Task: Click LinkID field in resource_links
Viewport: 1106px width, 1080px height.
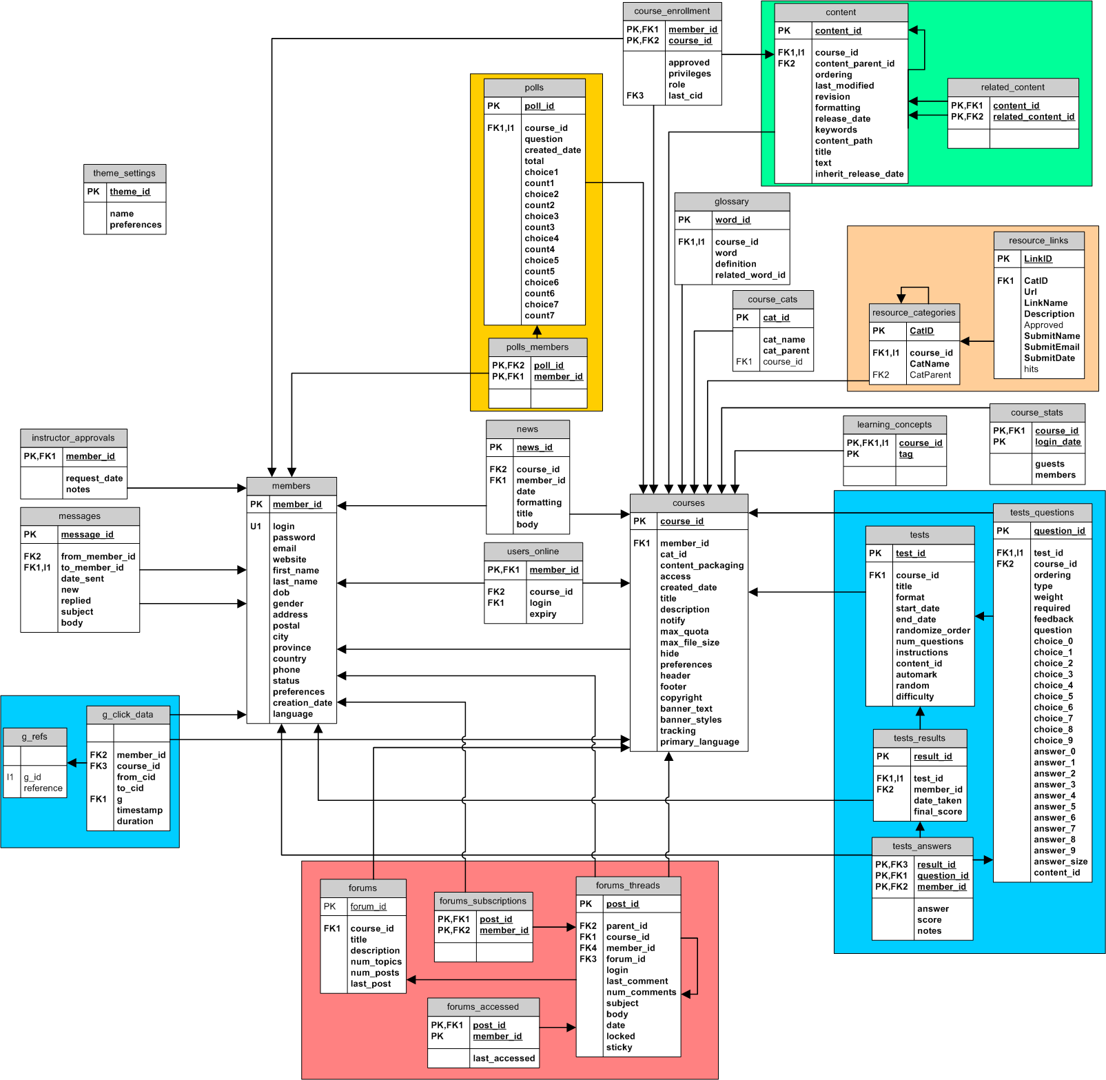Action: click(x=1038, y=259)
